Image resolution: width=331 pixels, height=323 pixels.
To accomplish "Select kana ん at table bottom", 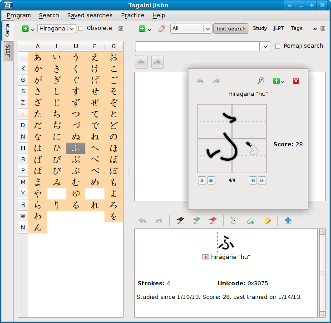I will click(x=38, y=228).
